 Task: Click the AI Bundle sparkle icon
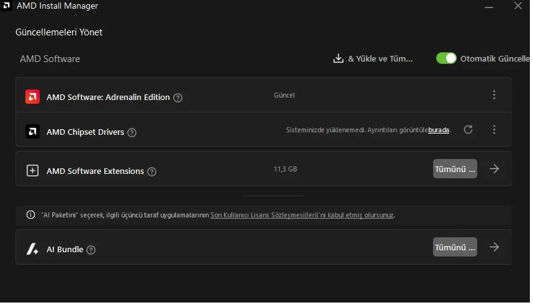(32, 249)
